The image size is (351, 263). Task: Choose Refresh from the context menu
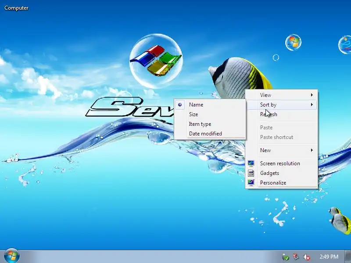pos(281,114)
